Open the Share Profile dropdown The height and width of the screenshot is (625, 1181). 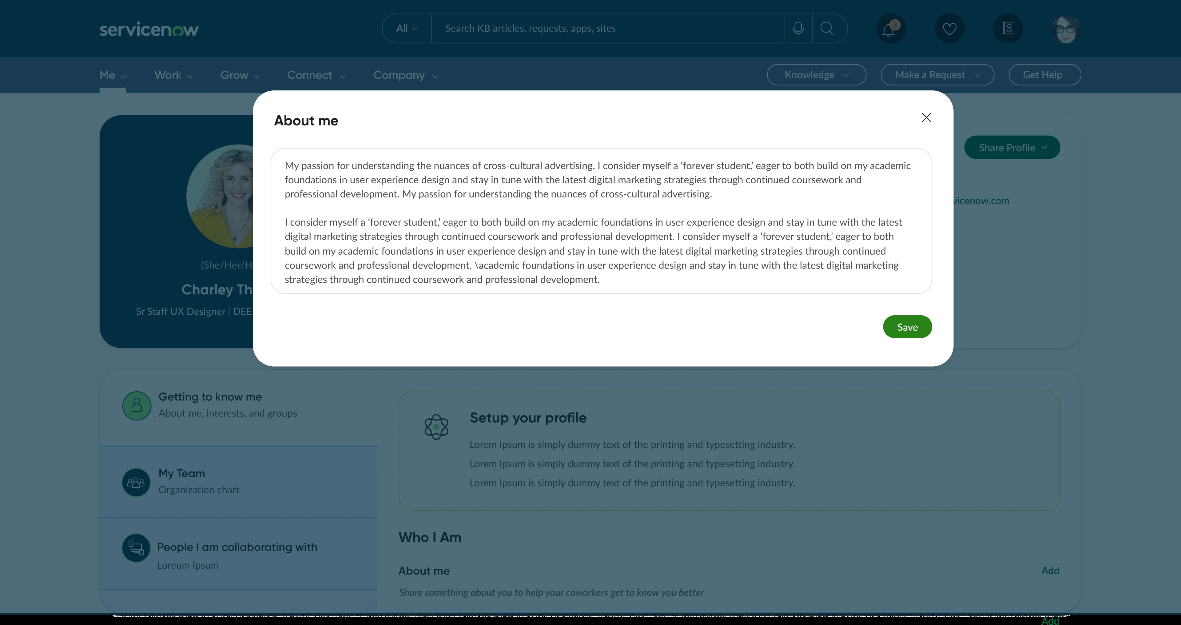1012,148
